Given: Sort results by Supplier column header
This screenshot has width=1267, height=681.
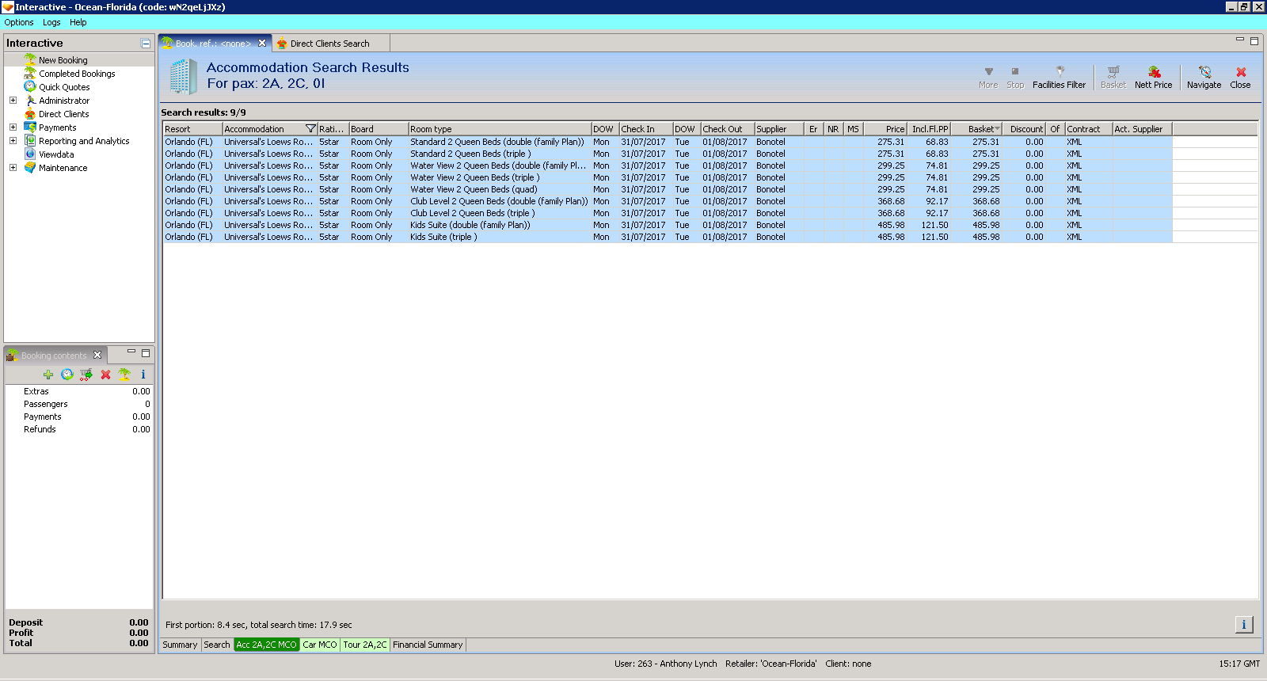Looking at the screenshot, I should pos(778,129).
